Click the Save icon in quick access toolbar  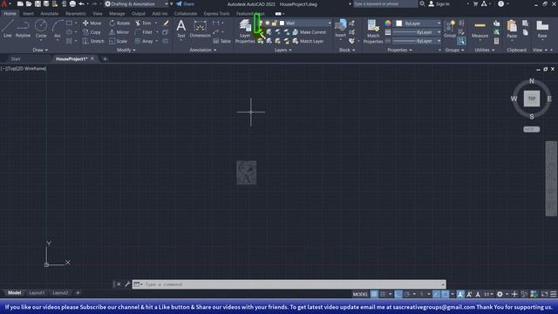[37, 3]
